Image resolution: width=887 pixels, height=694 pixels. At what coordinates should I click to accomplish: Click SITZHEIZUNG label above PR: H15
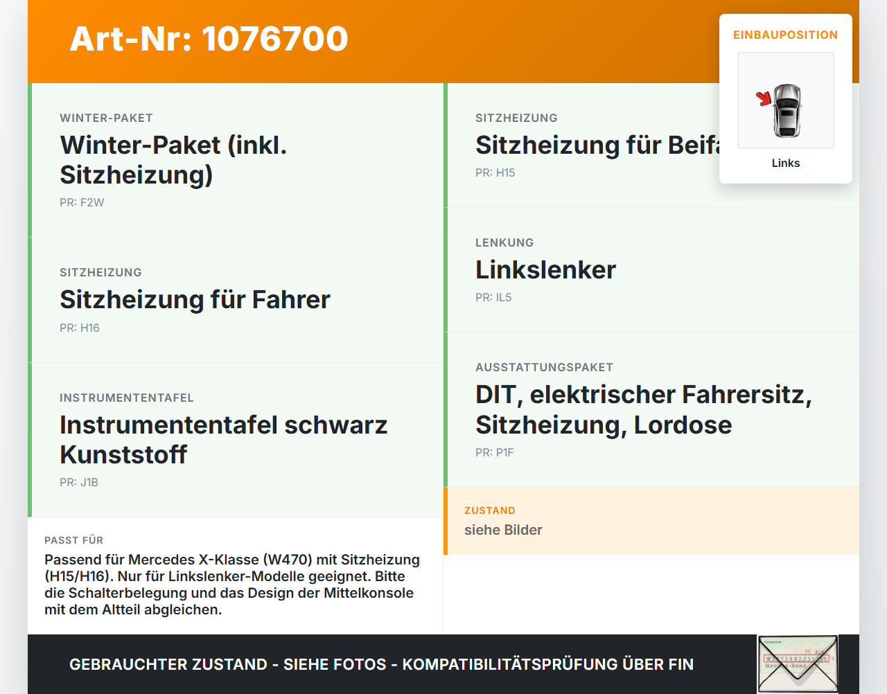516,118
